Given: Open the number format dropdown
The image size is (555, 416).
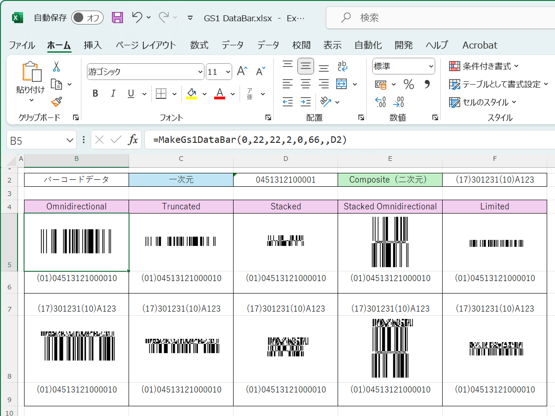Looking at the screenshot, I should pos(431,67).
